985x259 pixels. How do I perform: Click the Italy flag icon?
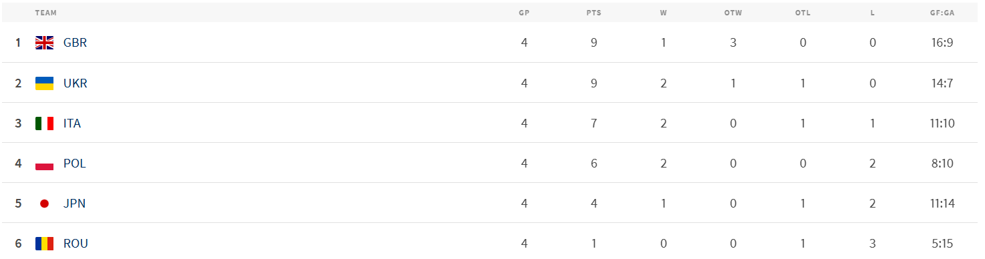[x=44, y=123]
